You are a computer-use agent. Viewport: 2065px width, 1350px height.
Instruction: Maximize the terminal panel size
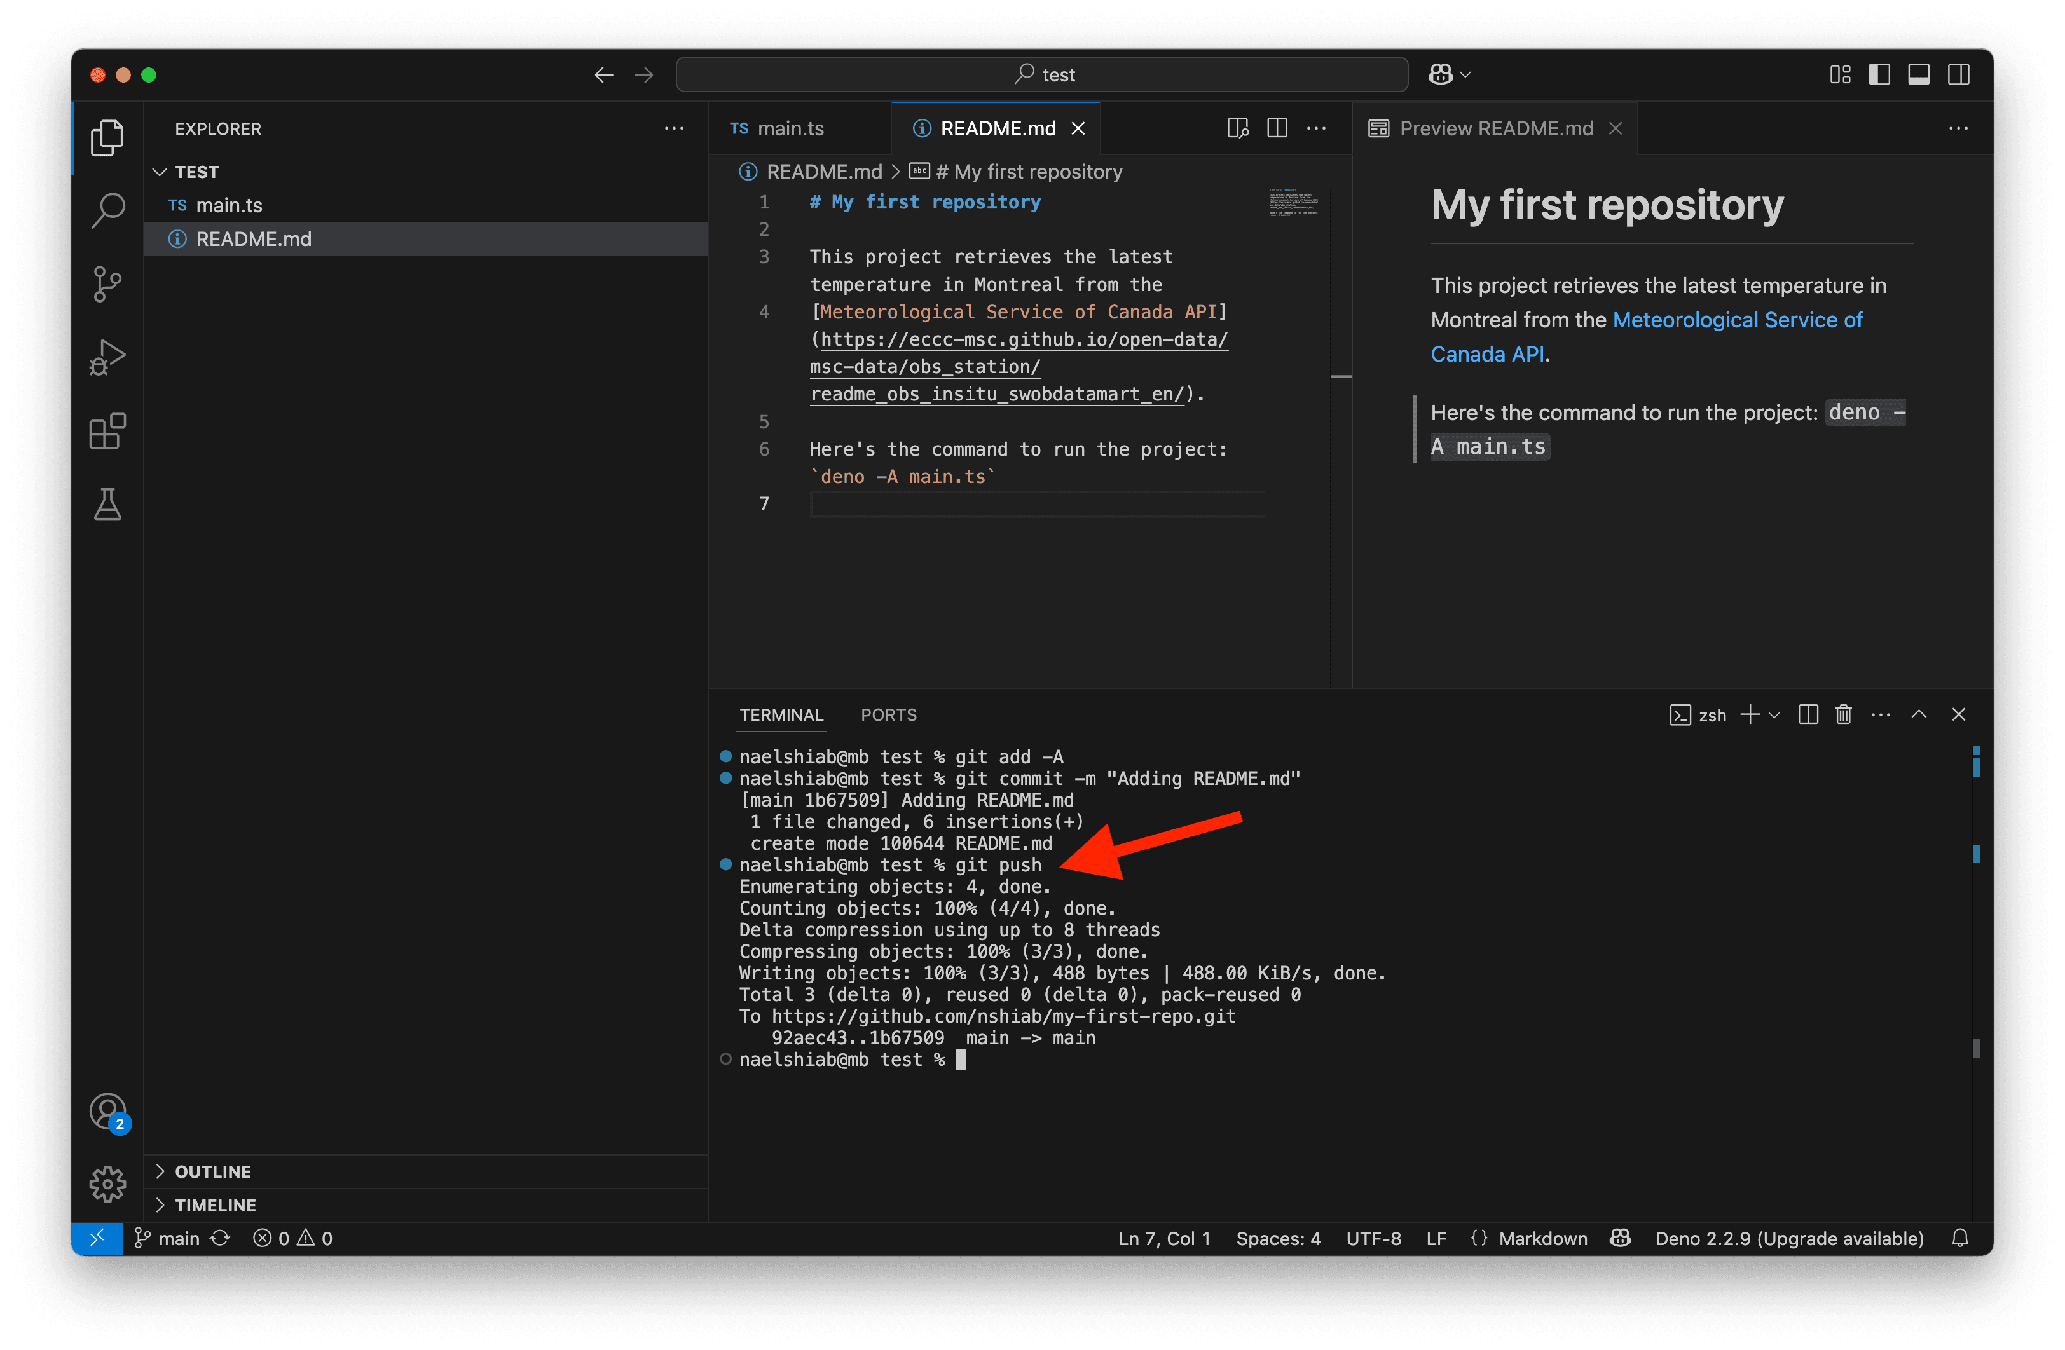click(1919, 715)
